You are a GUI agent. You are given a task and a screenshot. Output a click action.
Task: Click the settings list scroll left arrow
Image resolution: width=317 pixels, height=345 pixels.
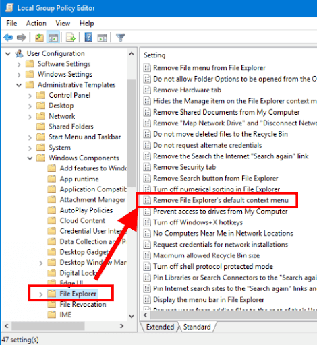tap(145, 315)
